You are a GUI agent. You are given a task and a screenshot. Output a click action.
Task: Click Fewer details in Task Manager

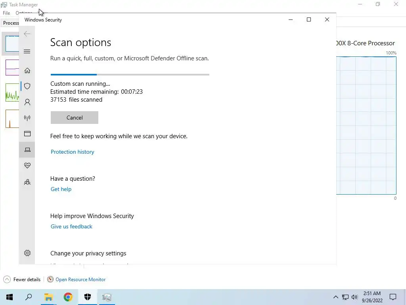[22, 279]
